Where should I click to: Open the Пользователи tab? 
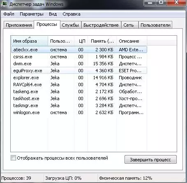click(155, 25)
